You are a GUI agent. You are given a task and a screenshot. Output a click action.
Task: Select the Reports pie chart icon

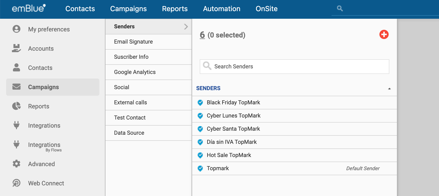(x=16, y=106)
